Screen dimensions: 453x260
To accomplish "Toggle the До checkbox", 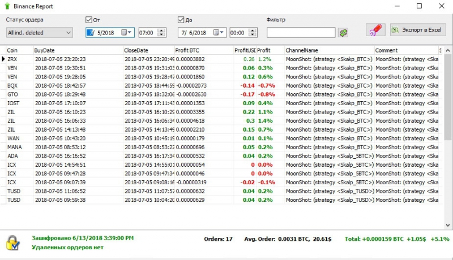I will click(x=181, y=20).
